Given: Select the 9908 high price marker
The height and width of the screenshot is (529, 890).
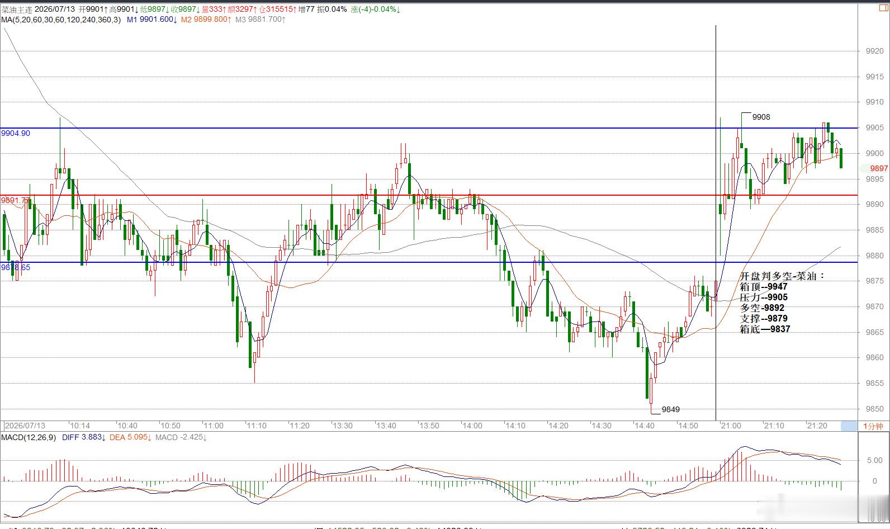Looking at the screenshot, I should click(x=761, y=117).
